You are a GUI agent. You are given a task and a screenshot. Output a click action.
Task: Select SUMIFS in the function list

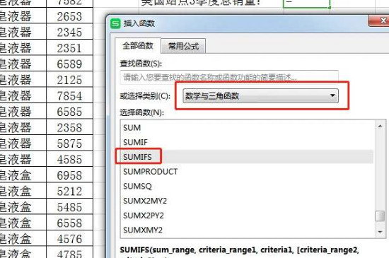[x=247, y=157]
